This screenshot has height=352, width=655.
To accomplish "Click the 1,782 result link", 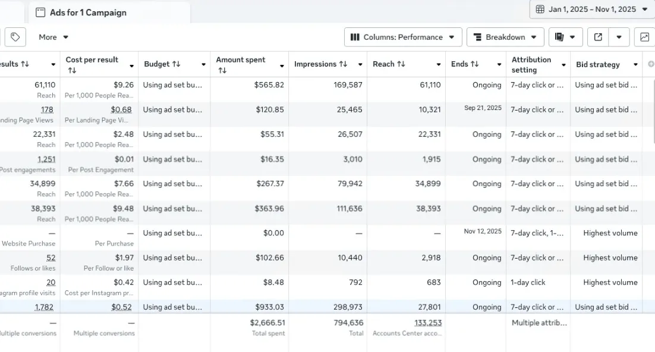I will [44, 307].
